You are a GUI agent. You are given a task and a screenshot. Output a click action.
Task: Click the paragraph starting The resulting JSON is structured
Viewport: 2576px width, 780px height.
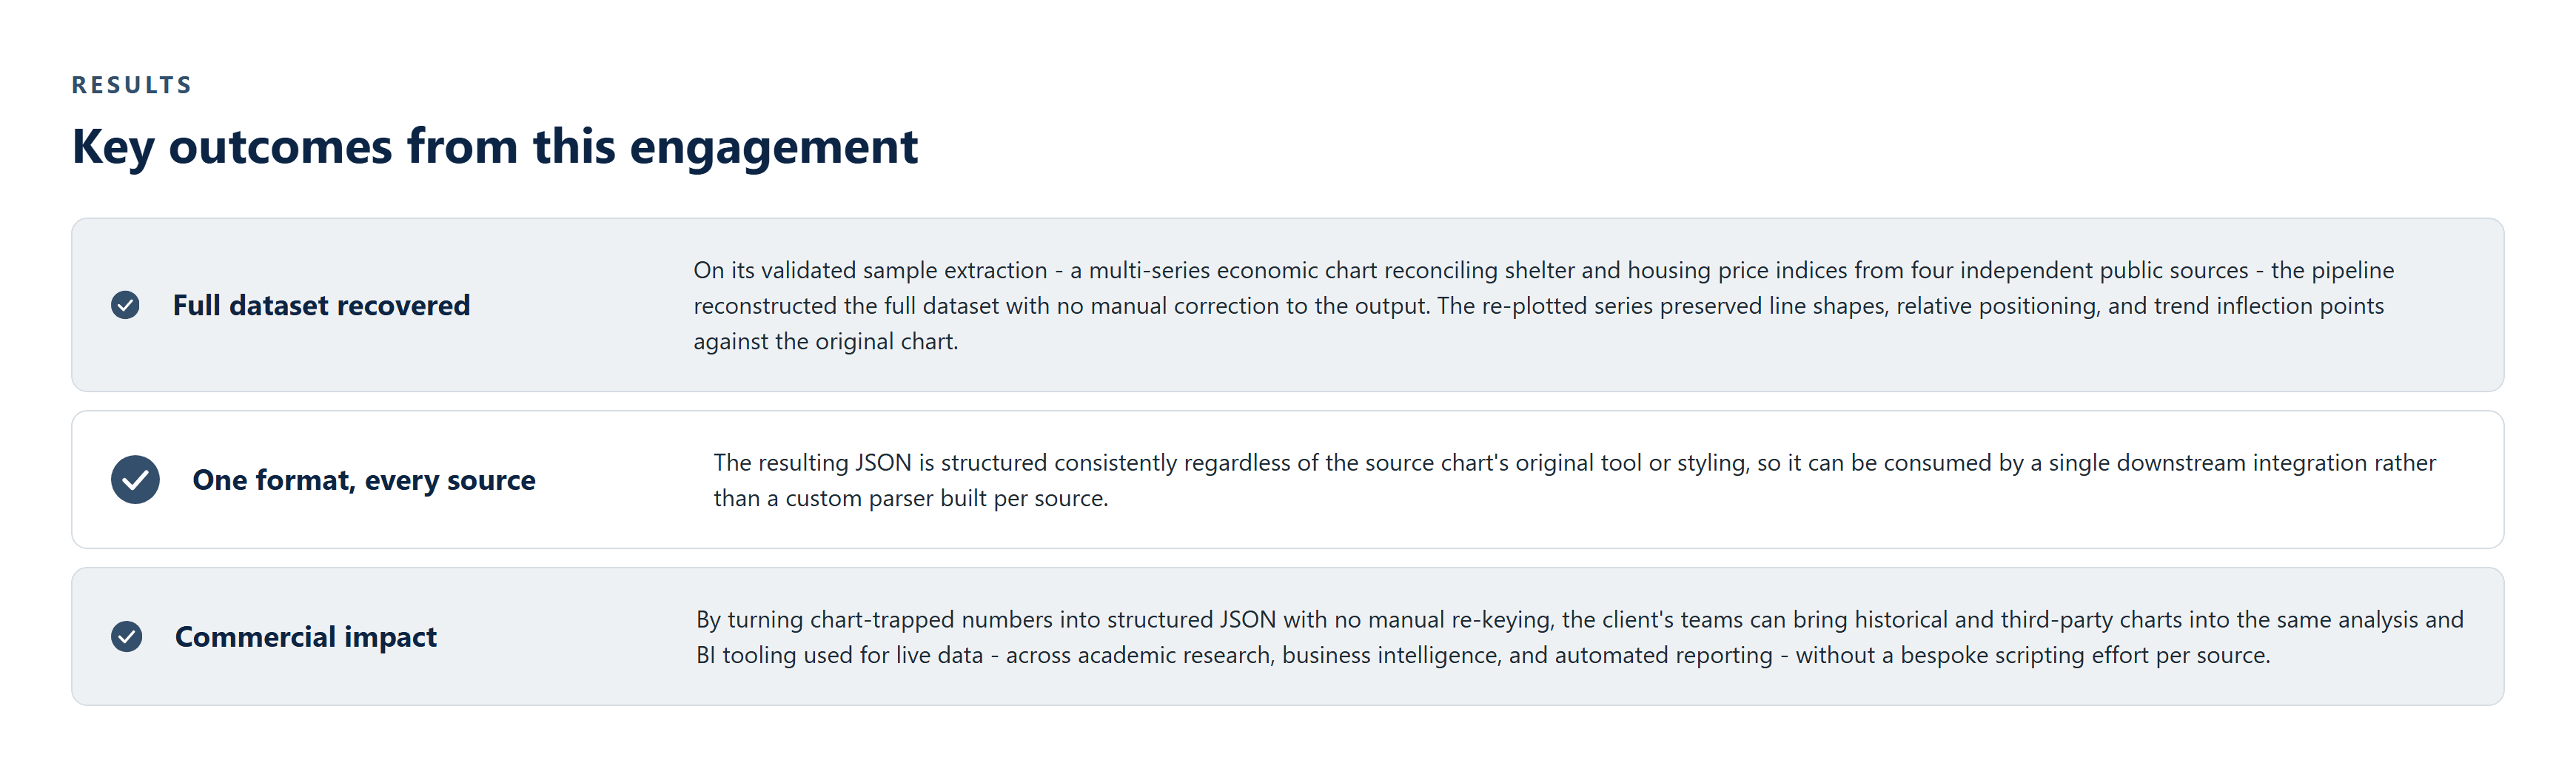pos(1575,480)
